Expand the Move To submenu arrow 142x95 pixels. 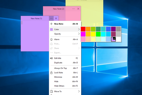point(79,91)
